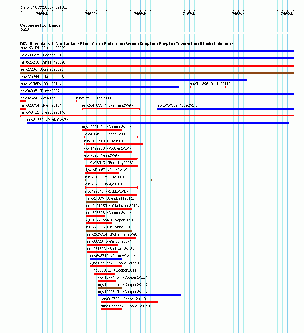Image resolution: width=304 pixels, height=333 pixels.
Task: Select the 6q13 cytogenetic band label
Action: pyautogui.click(x=25, y=29)
